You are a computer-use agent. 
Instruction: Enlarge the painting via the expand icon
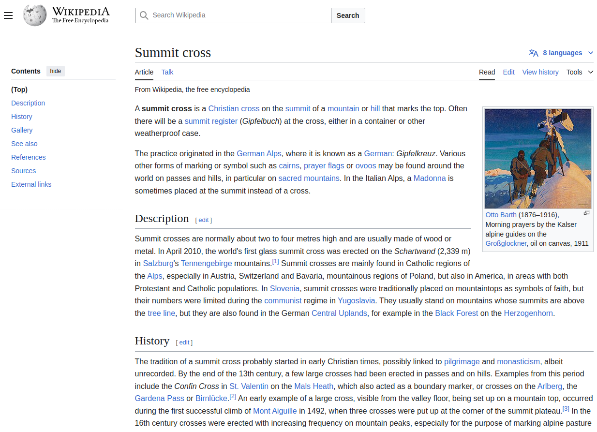coord(586,213)
